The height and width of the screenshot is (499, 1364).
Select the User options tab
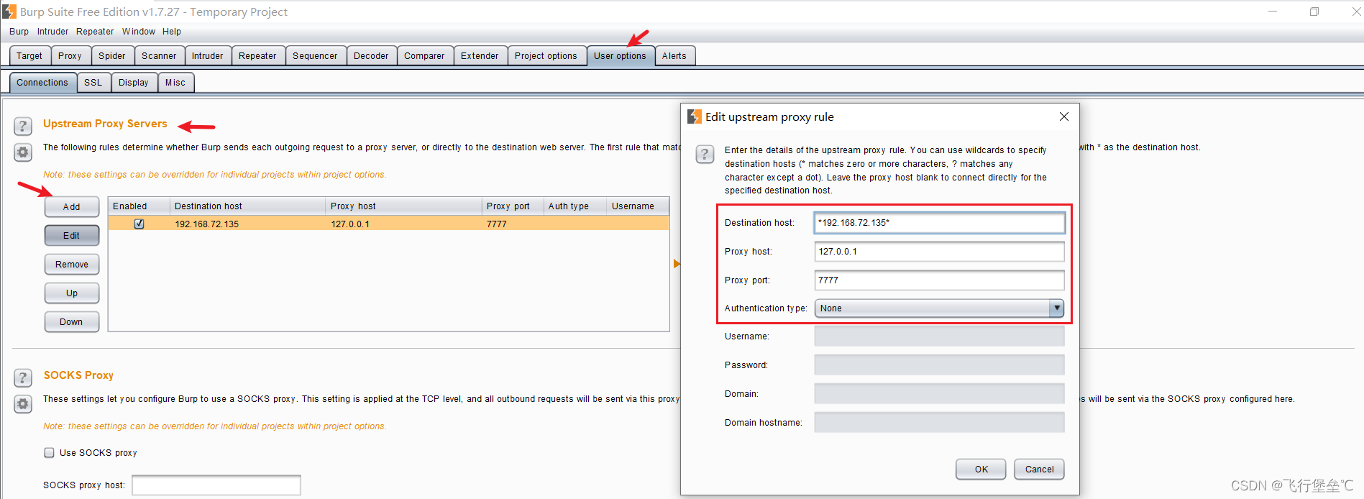(620, 56)
